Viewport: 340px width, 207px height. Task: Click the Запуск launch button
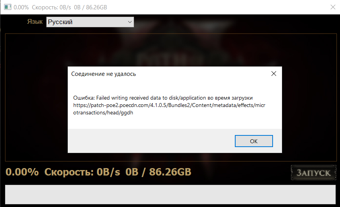pos(314,173)
